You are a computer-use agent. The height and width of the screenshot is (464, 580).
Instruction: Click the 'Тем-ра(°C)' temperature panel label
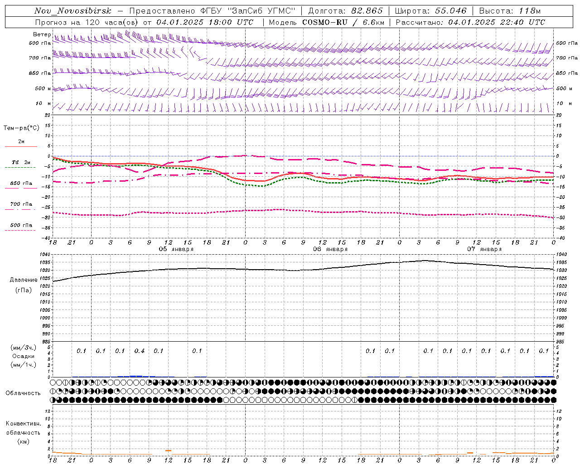click(x=21, y=128)
